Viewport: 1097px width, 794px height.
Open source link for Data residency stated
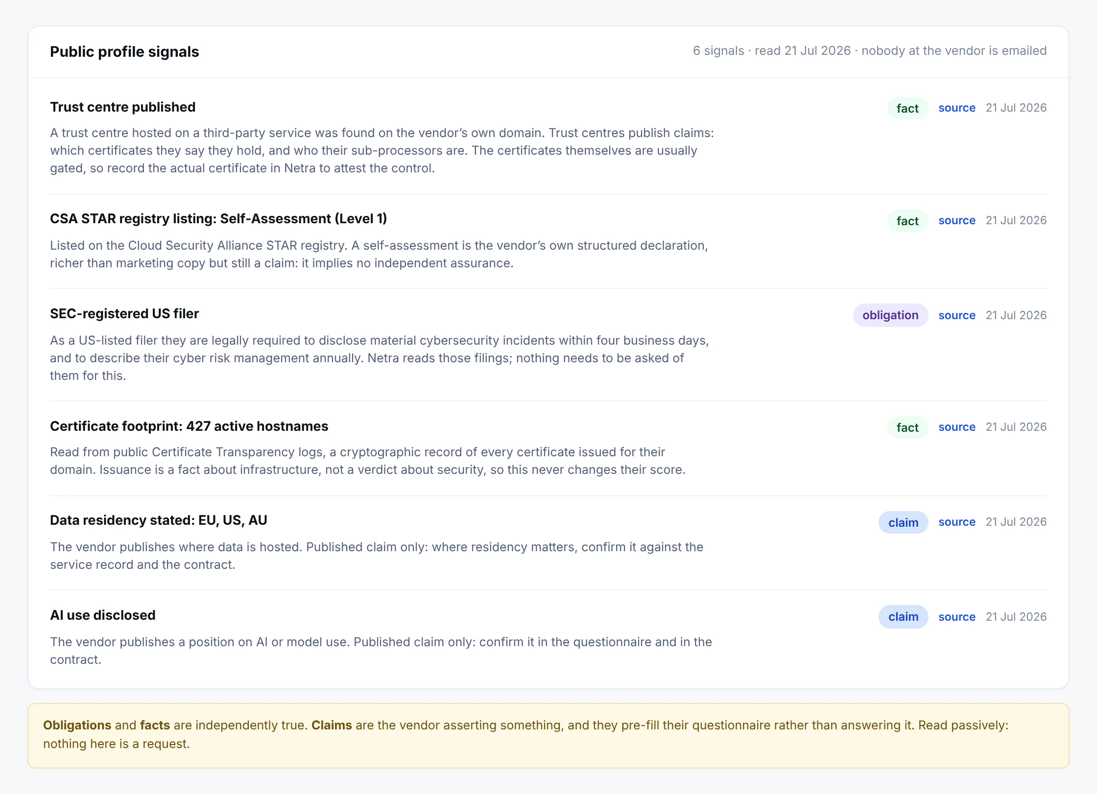956,522
